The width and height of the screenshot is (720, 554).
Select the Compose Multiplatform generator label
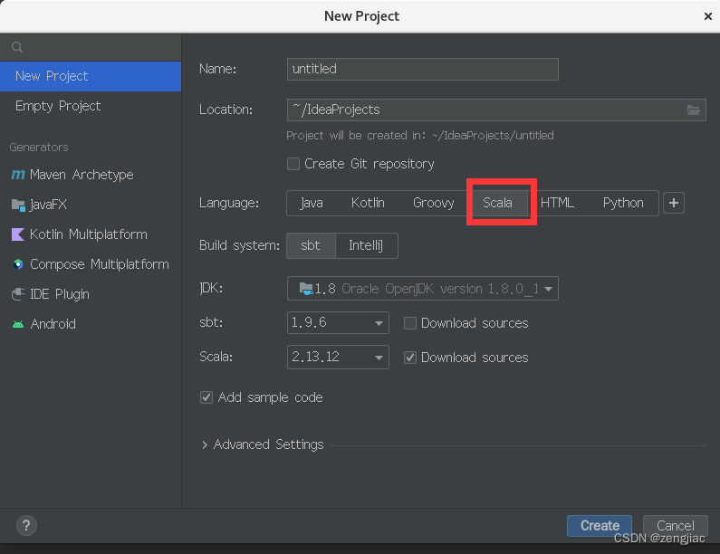click(x=100, y=264)
